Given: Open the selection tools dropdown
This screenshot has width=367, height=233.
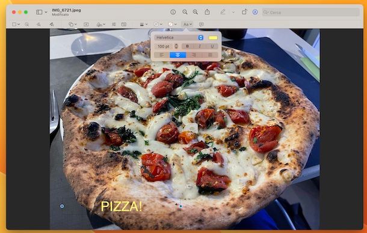Looking at the screenshot, I should coord(16,24).
